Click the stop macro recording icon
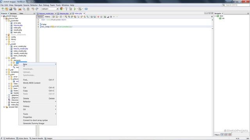 [x=101, y=17]
